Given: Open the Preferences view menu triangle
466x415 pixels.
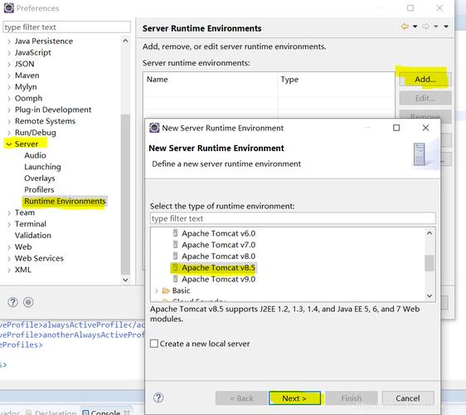Looking at the screenshot, I should pyautogui.click(x=446, y=27).
